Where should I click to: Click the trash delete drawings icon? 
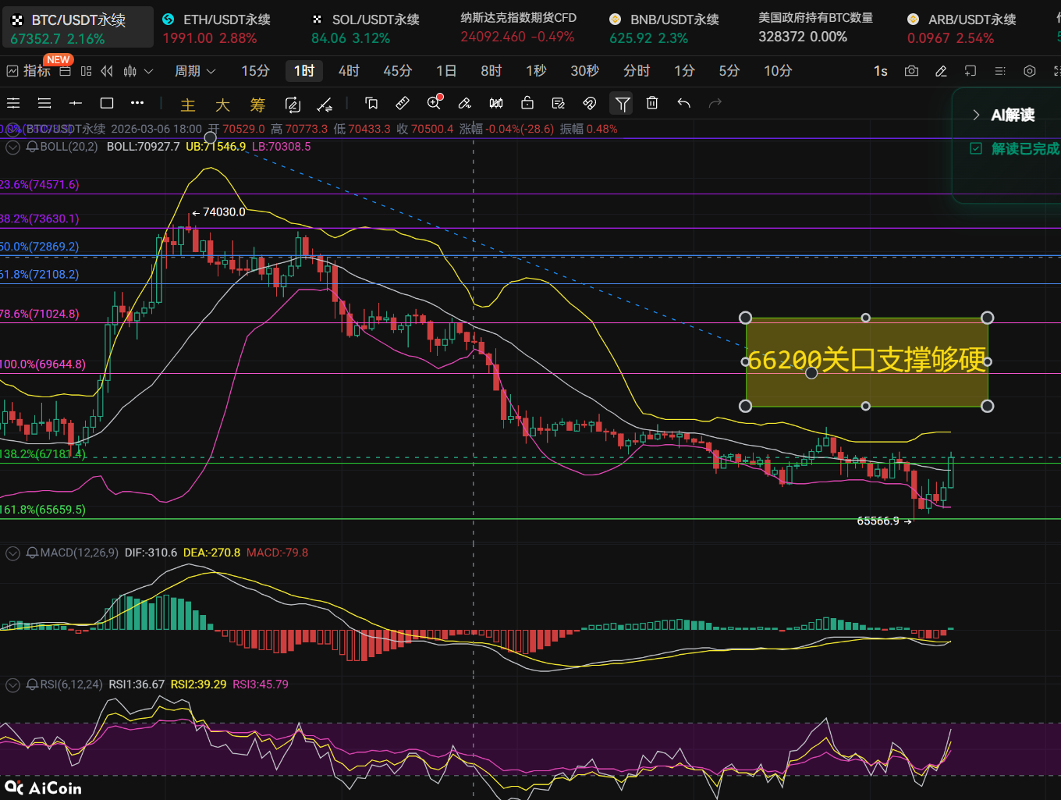[x=652, y=103]
